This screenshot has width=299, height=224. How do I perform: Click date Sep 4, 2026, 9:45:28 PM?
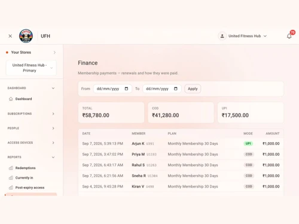[x=103, y=186]
